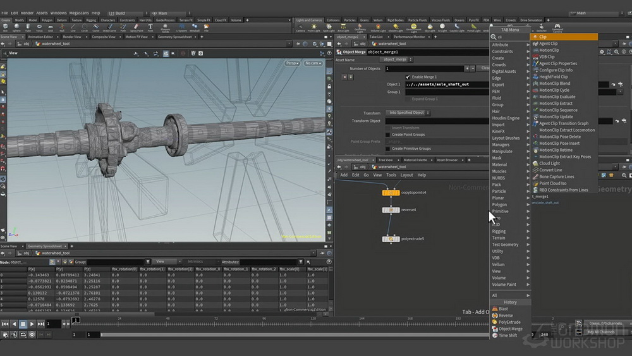Switch to Tree View tab

386,160
